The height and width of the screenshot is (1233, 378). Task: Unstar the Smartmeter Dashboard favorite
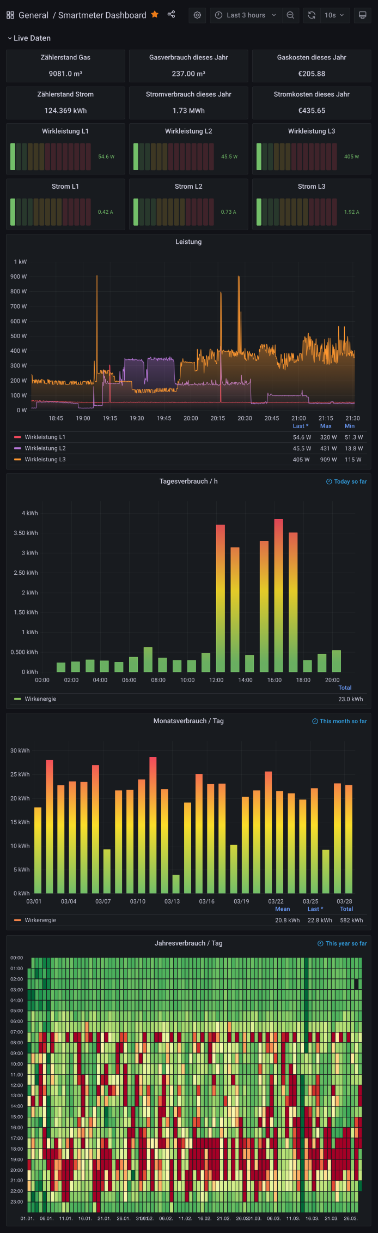tap(155, 15)
